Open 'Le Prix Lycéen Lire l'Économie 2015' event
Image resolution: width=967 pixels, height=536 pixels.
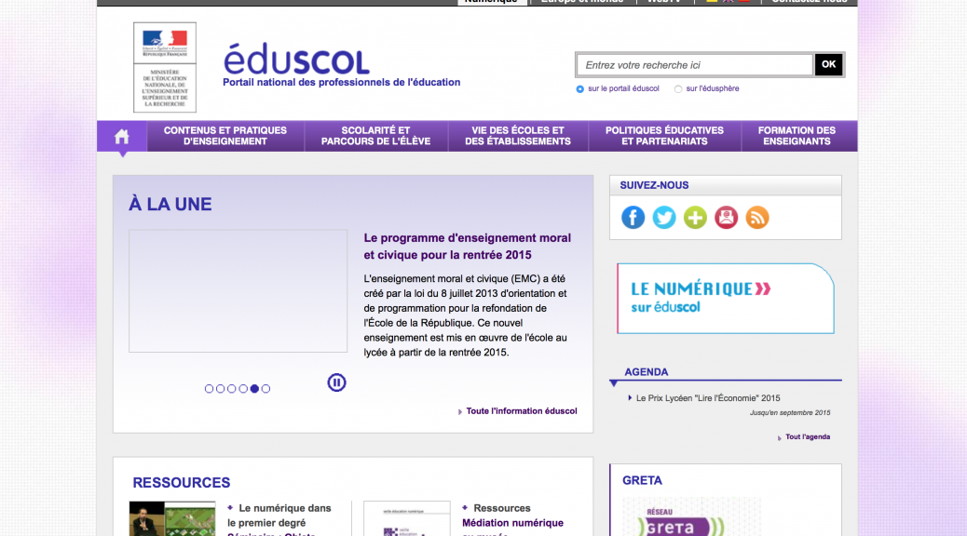(708, 398)
